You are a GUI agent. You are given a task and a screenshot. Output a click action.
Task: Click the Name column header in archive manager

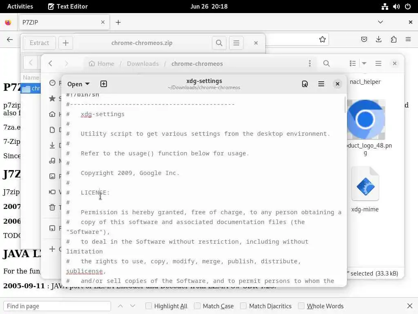31,78
